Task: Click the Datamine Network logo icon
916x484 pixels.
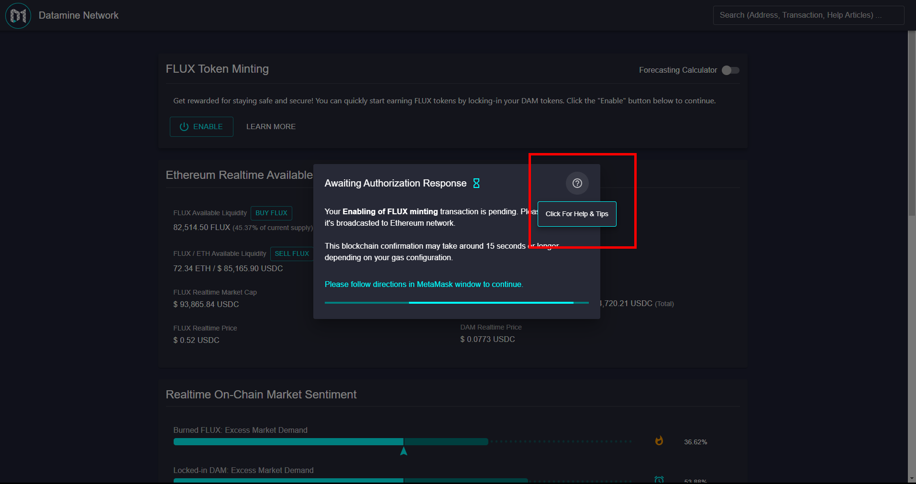Action: 18,15
